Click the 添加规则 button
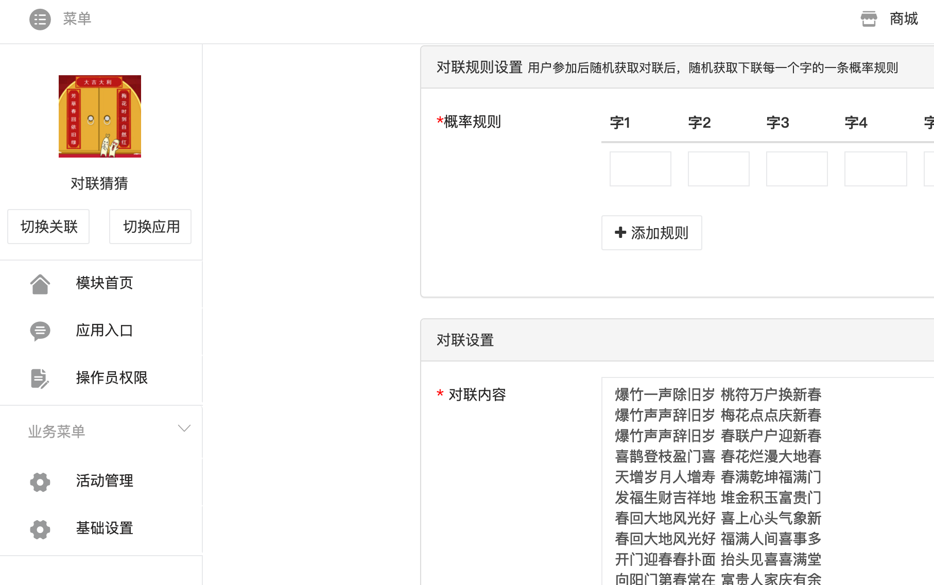Image resolution: width=934 pixels, height=585 pixels. coord(651,233)
